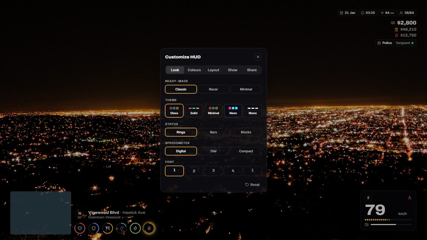Screen dimensions: 427x240
Task: Choose Blocks status style
Action: (x=246, y=132)
